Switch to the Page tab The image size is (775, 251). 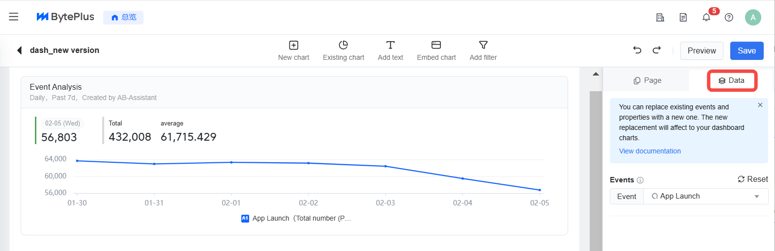pyautogui.click(x=647, y=80)
